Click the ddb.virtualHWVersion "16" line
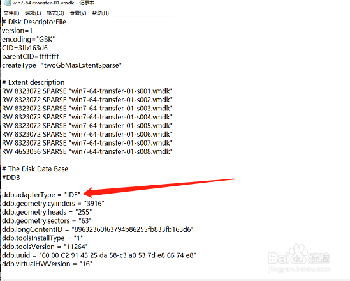 coord(47,264)
